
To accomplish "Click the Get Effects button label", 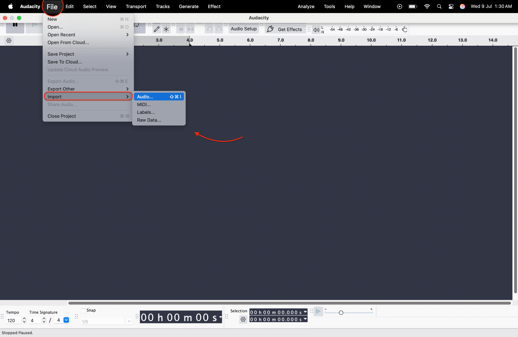I will [x=290, y=29].
